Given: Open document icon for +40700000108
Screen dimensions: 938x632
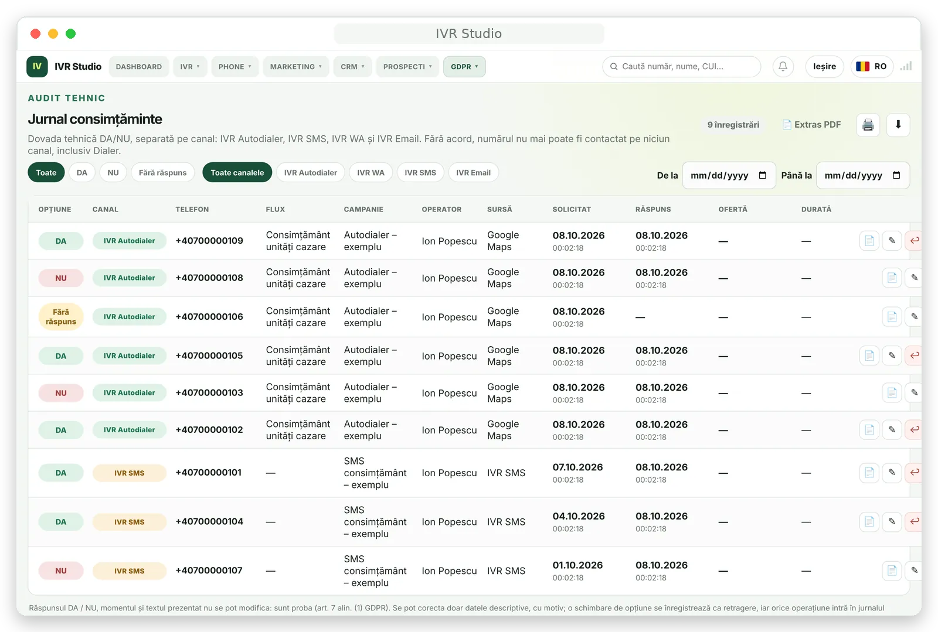Looking at the screenshot, I should click(892, 278).
